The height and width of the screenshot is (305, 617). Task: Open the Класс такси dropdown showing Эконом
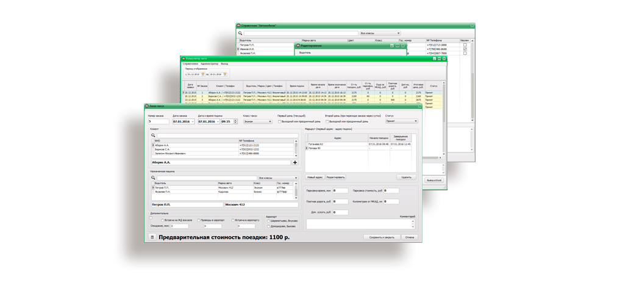(257, 121)
